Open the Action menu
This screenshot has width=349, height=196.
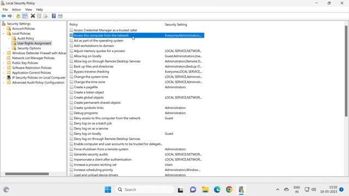click(16, 10)
